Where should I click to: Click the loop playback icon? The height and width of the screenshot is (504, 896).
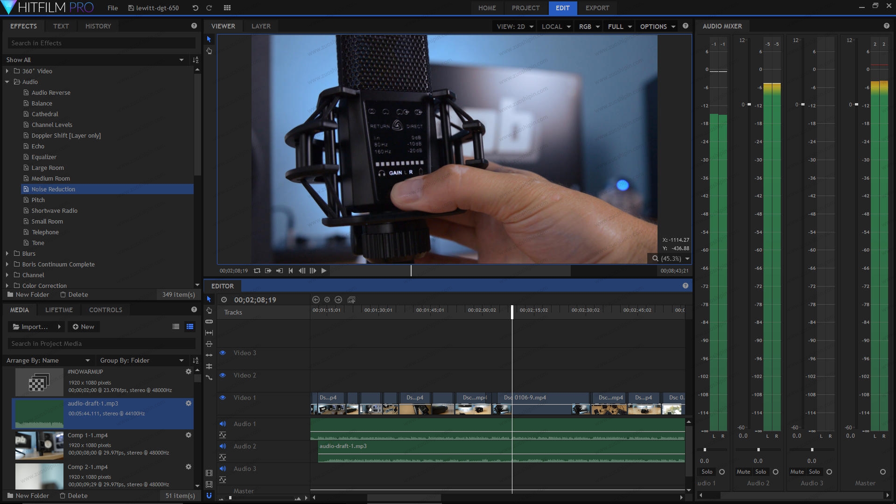click(x=257, y=271)
